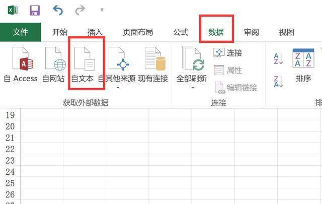Click the Excel application icon

click(13, 10)
